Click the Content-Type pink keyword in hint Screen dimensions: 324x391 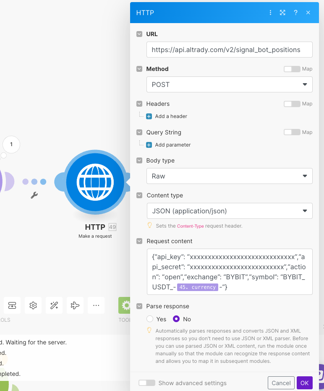click(x=191, y=226)
